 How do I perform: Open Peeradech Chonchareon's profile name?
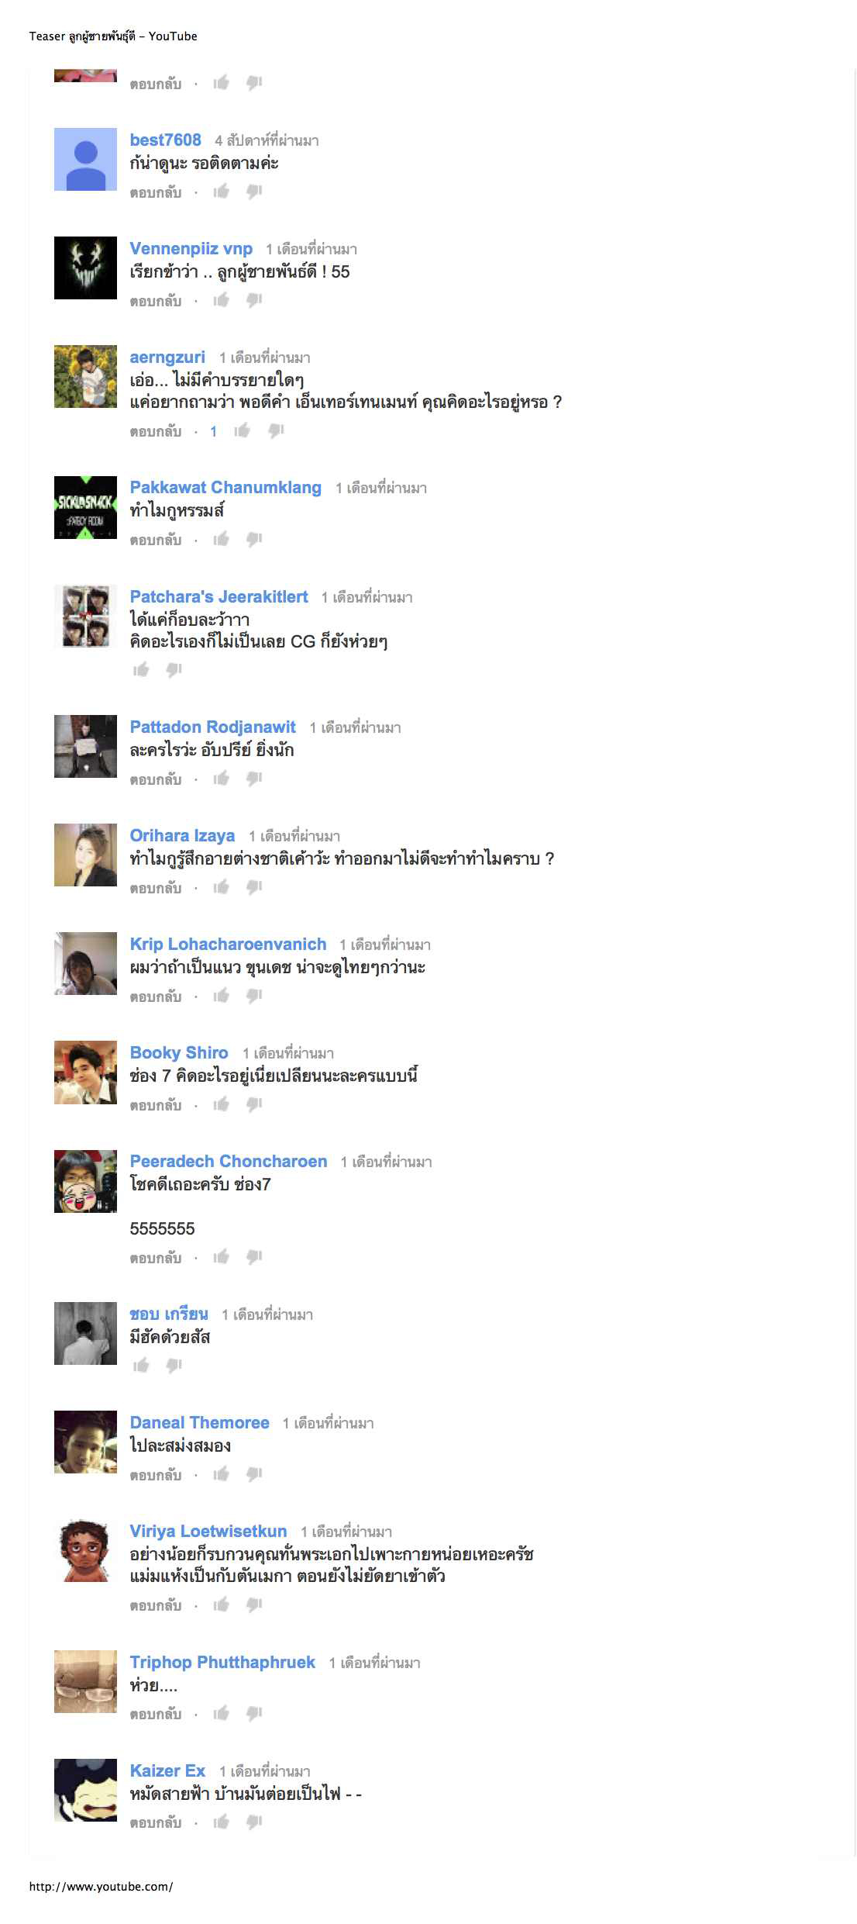[229, 1161]
